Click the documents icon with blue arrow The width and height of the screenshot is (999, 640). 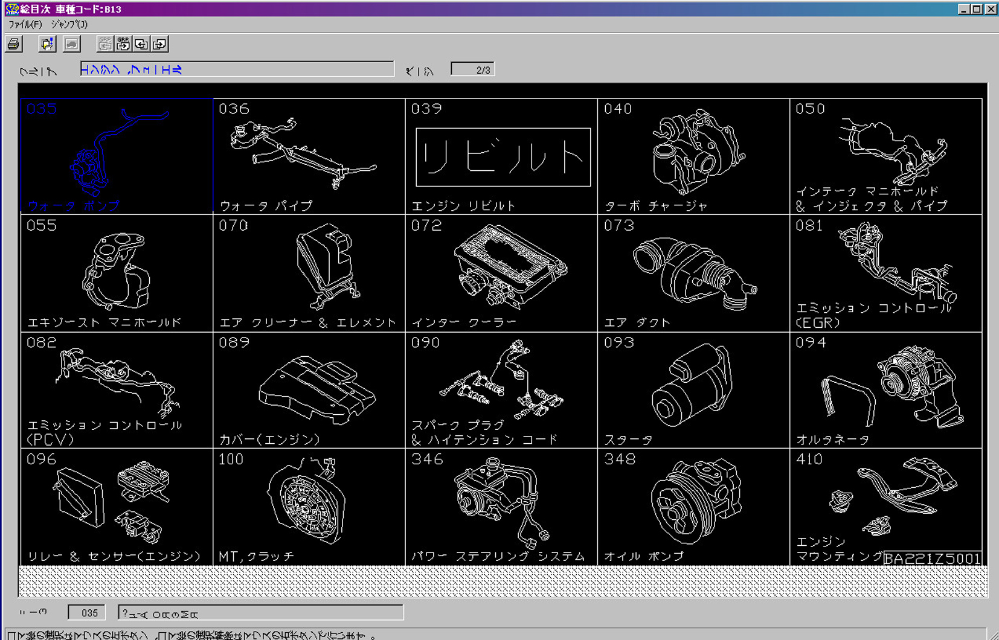[47, 44]
